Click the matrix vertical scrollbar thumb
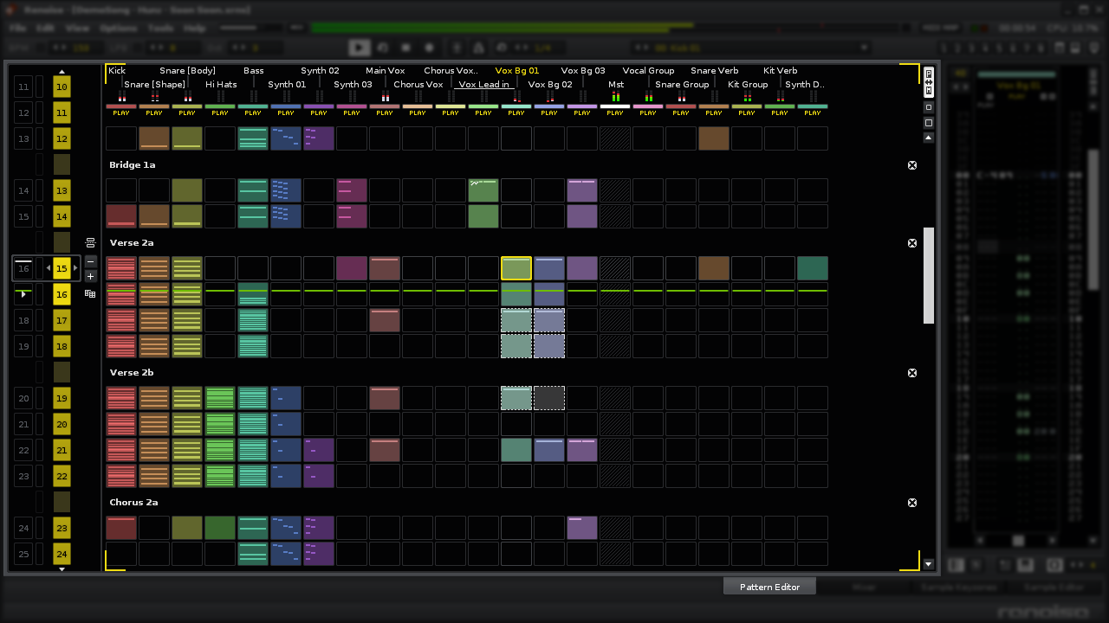The width and height of the screenshot is (1109, 623). click(929, 275)
